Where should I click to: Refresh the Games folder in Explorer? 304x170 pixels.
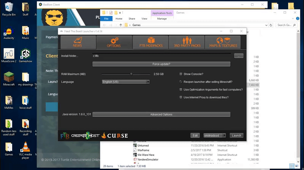point(271,25)
